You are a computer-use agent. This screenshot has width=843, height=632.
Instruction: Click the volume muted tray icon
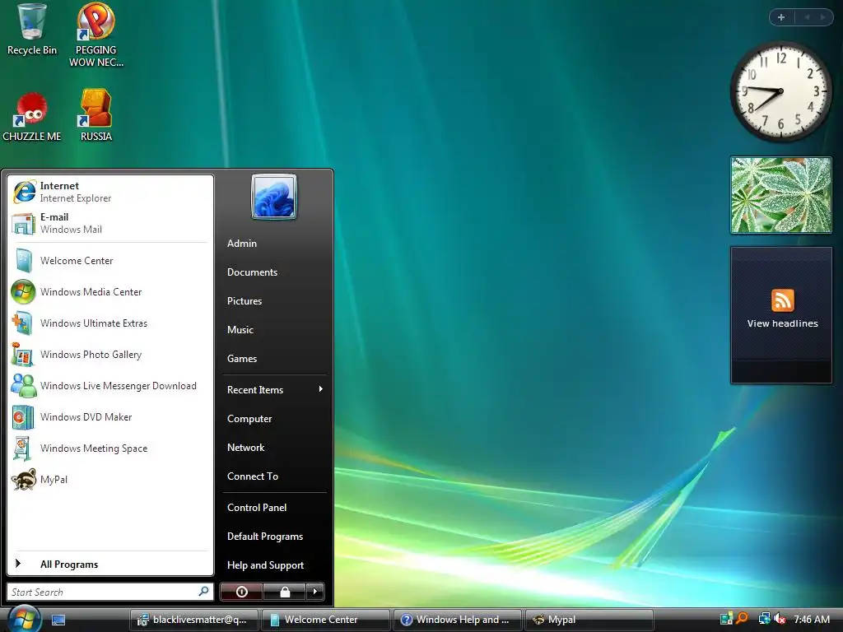click(x=780, y=619)
